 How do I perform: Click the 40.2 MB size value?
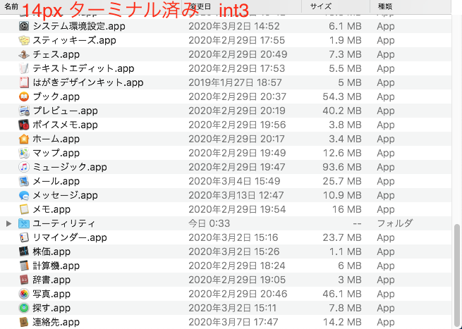tap(342, 111)
